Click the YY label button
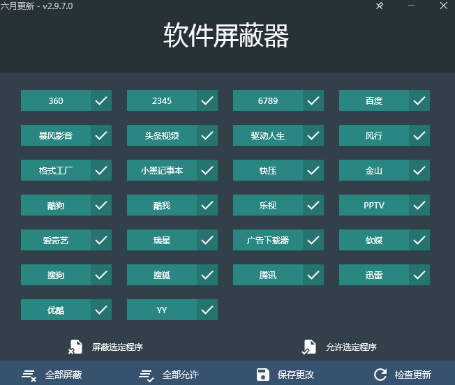Image resolution: width=455 pixels, height=385 pixels. [x=162, y=310]
